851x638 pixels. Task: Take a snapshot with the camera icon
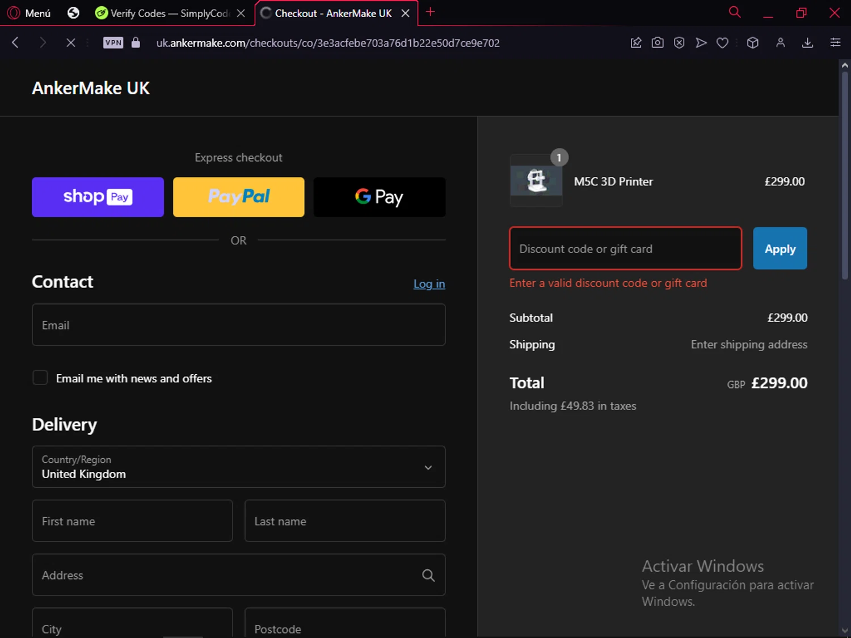click(x=658, y=43)
